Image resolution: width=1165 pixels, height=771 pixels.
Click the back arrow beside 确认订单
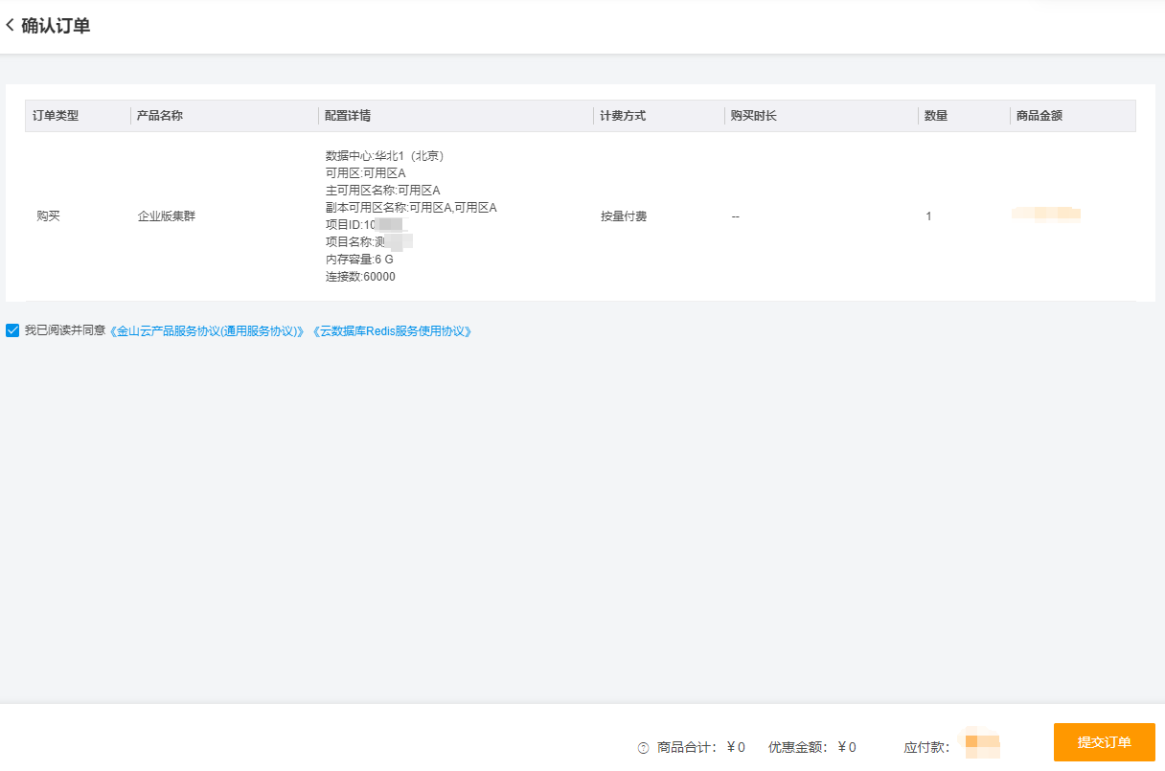point(11,26)
